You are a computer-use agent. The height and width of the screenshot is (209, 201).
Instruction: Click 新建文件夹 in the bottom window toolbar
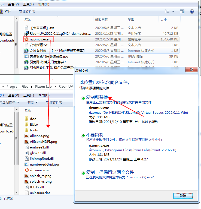54,103
